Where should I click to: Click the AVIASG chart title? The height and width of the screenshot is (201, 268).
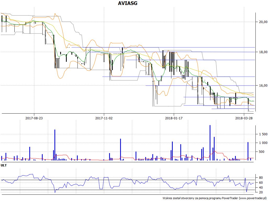click(x=127, y=3)
